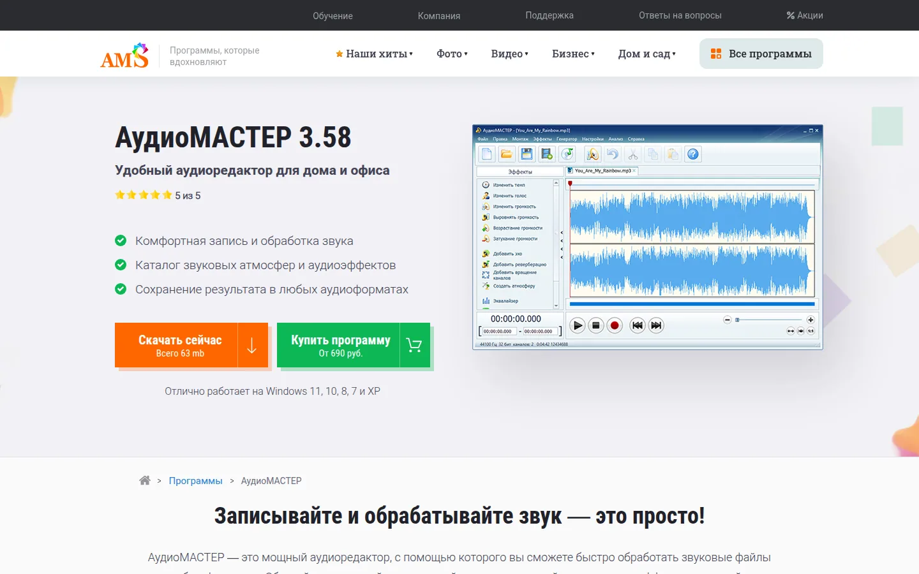919x574 pixels.
Task: Select the 'Изменить темп' effect
Action: click(504, 185)
